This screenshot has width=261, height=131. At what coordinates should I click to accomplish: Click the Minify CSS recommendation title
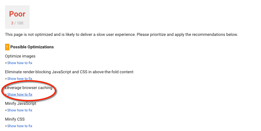click(x=15, y=119)
